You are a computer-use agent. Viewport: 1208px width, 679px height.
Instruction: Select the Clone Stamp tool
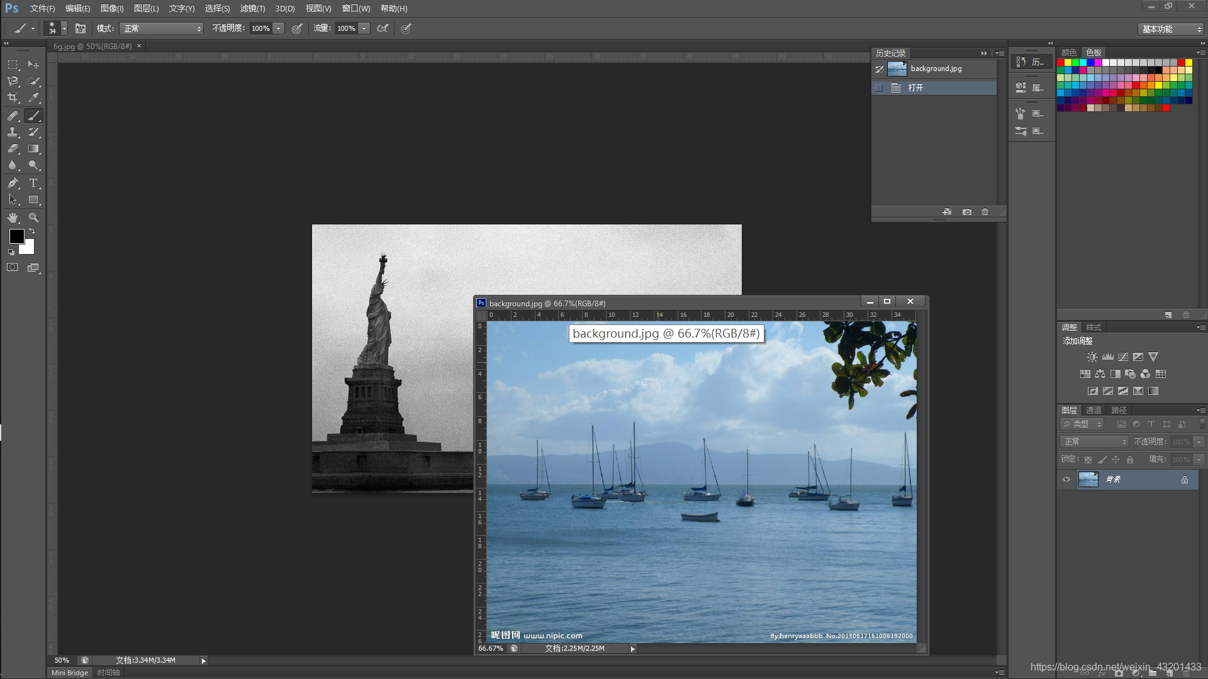point(13,132)
